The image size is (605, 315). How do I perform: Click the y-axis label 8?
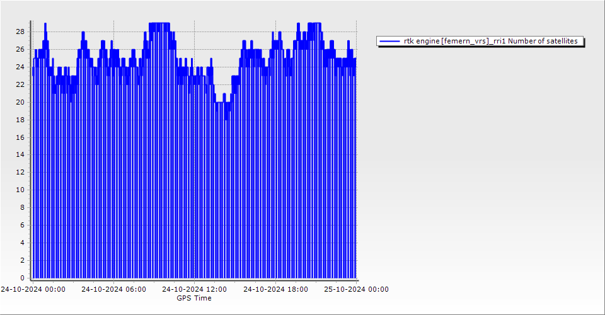(22, 207)
